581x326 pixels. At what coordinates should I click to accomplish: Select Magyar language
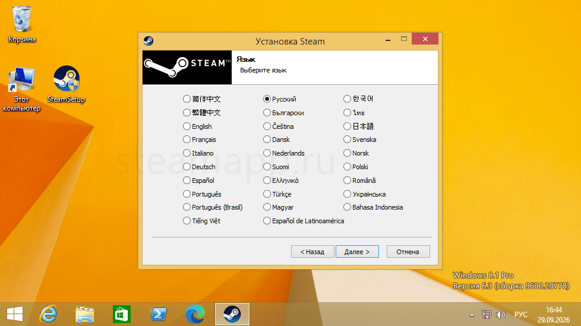[x=279, y=207]
